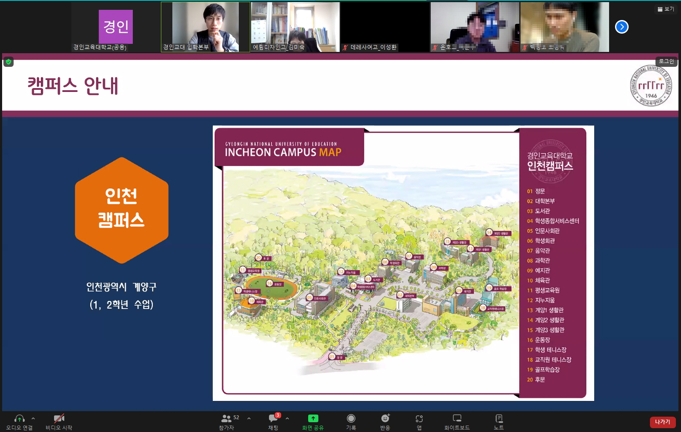Start video with the camera icon
681x432 pixels.
click(59, 419)
